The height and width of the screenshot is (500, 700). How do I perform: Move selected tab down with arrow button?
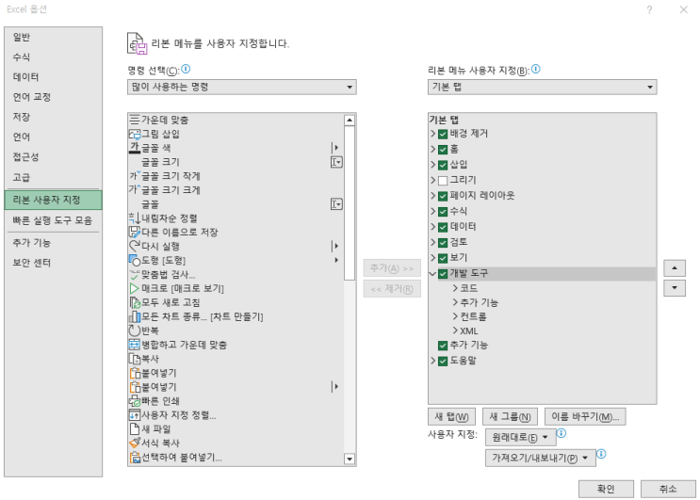(x=675, y=288)
